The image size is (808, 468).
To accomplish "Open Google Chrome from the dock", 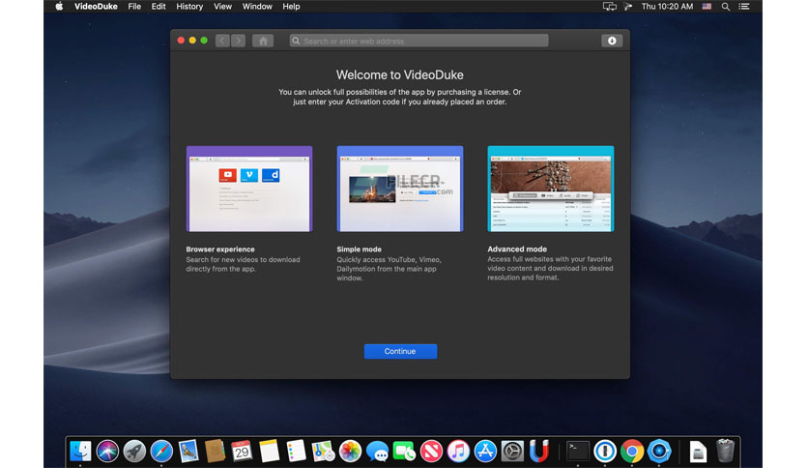I will (x=632, y=452).
